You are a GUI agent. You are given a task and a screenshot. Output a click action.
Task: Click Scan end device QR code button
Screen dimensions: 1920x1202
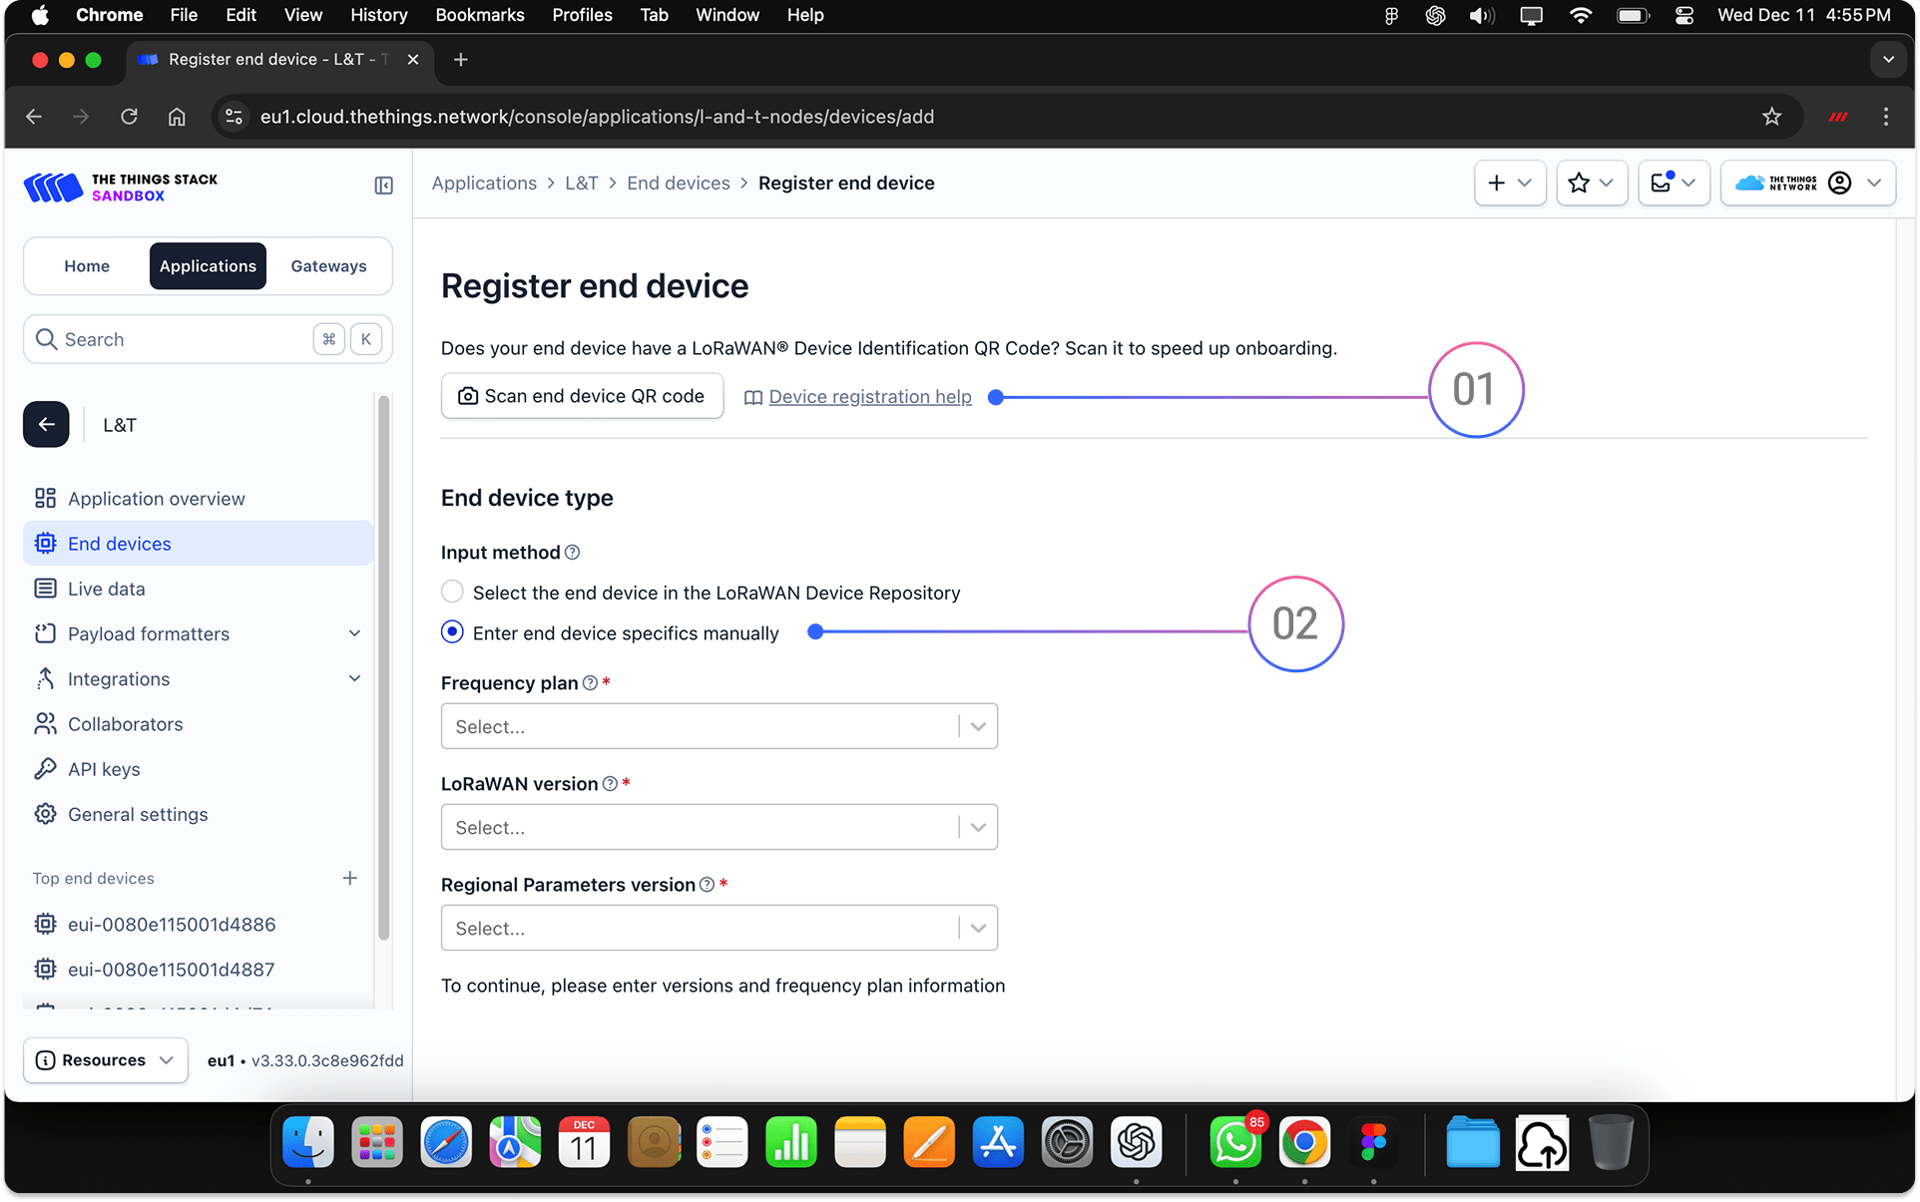pyautogui.click(x=582, y=396)
